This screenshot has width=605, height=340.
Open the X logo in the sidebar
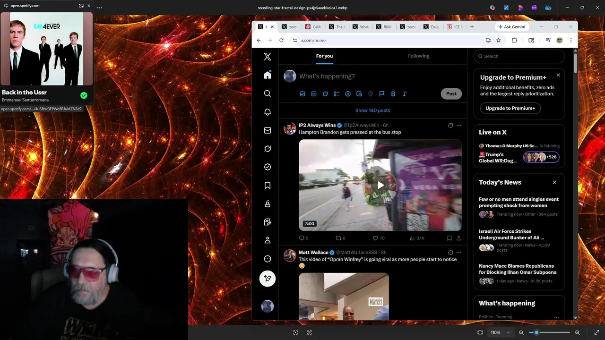click(268, 57)
